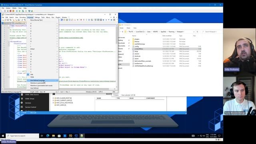Open the Settings menu in Notepad++

(37, 17)
